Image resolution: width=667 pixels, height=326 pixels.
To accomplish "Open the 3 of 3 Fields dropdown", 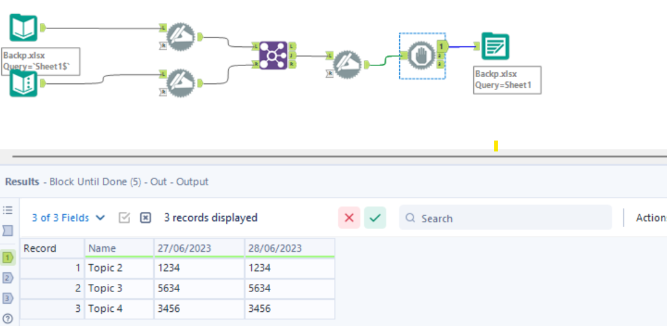I will pos(68,218).
